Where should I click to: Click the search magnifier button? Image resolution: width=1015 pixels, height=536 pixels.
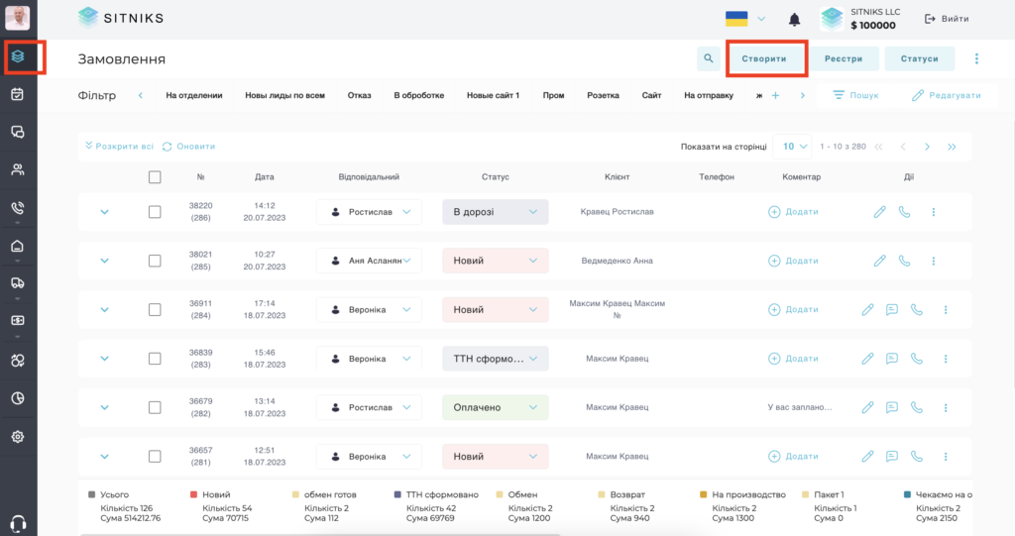point(708,58)
